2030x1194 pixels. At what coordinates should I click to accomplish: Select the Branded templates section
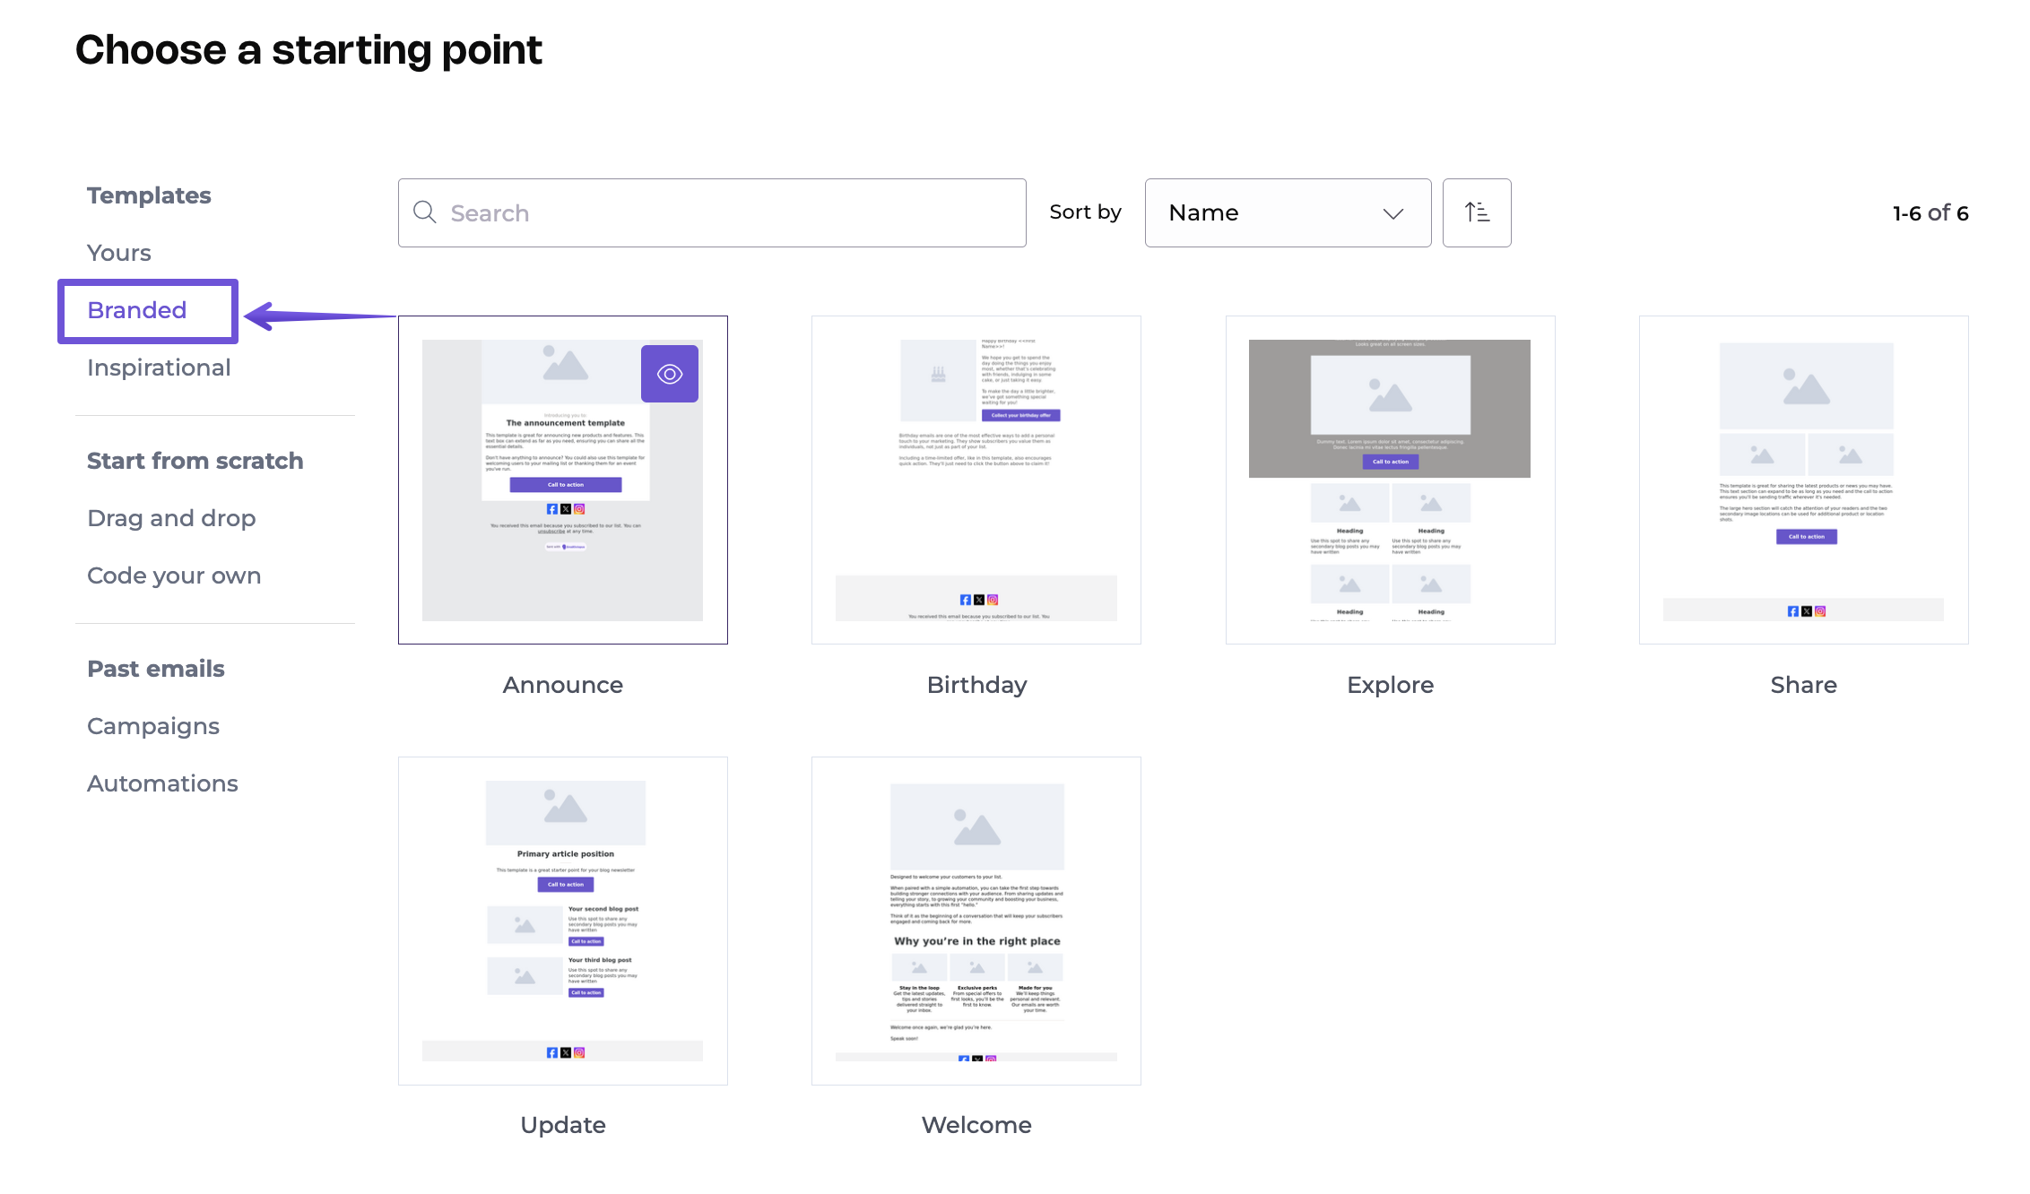[136, 310]
